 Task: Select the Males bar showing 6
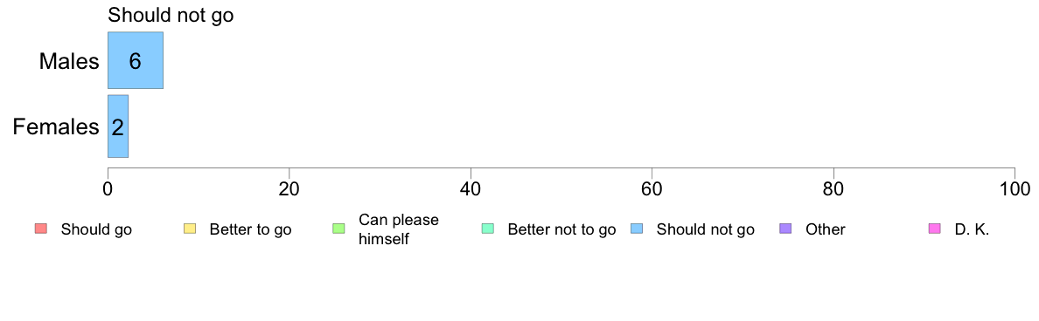tap(136, 60)
